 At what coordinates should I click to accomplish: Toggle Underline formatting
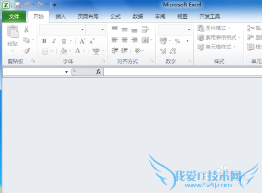64,41
